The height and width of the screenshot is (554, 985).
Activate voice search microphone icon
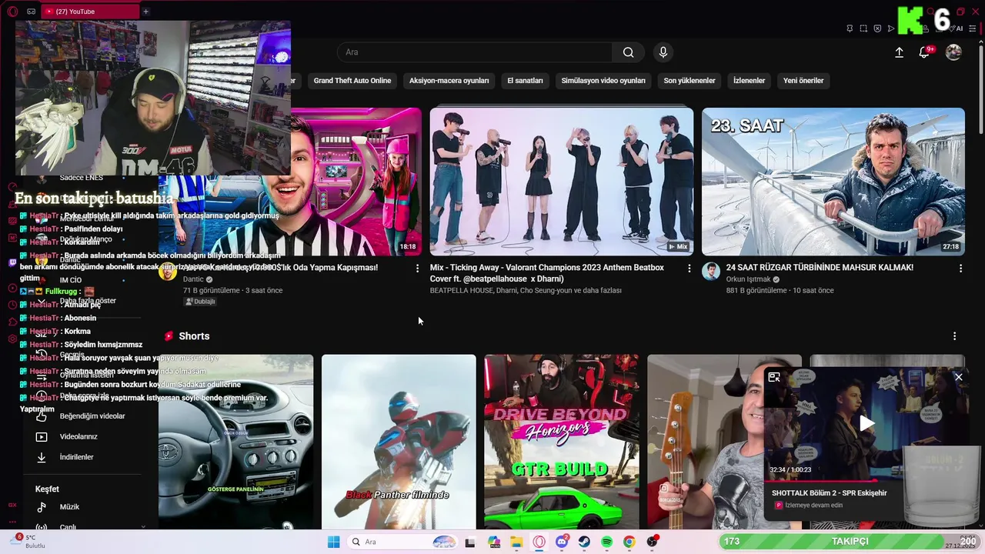663,52
